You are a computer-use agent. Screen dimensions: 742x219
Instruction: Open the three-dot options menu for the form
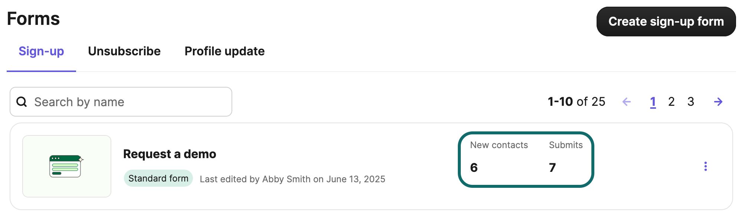706,166
